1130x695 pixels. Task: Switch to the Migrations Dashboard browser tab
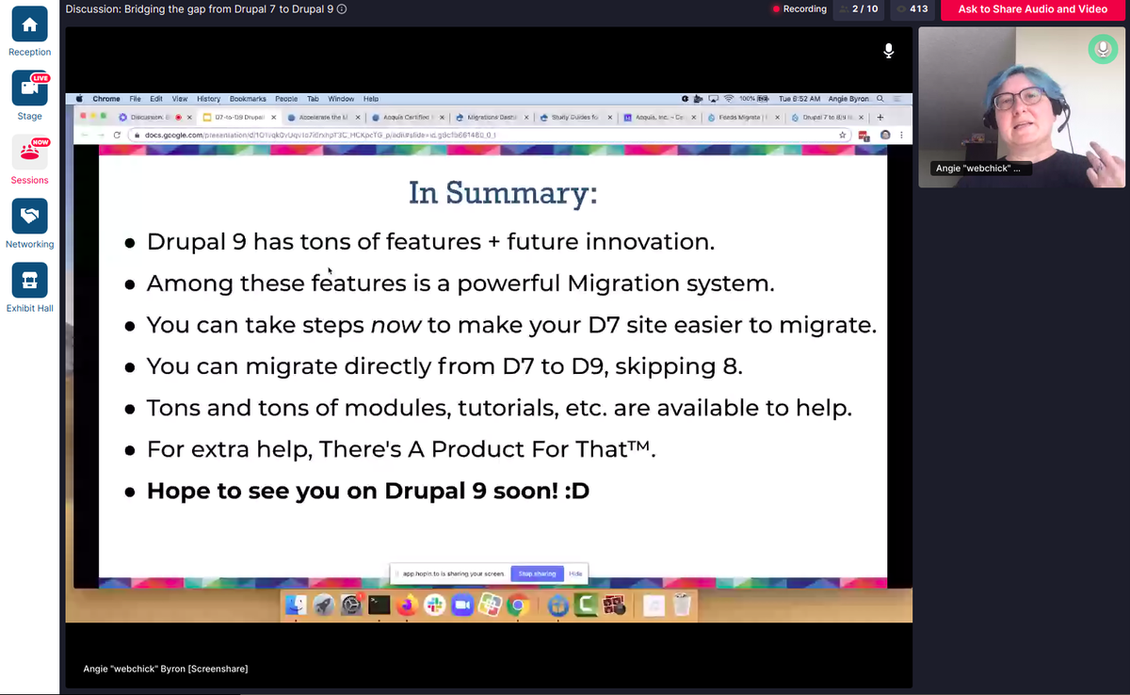click(489, 118)
